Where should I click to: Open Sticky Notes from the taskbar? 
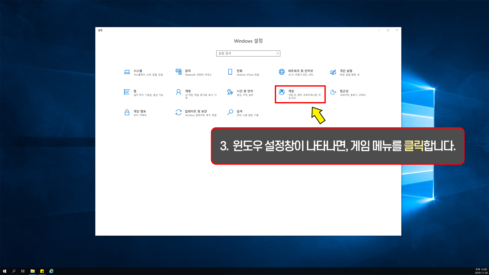pos(42,271)
